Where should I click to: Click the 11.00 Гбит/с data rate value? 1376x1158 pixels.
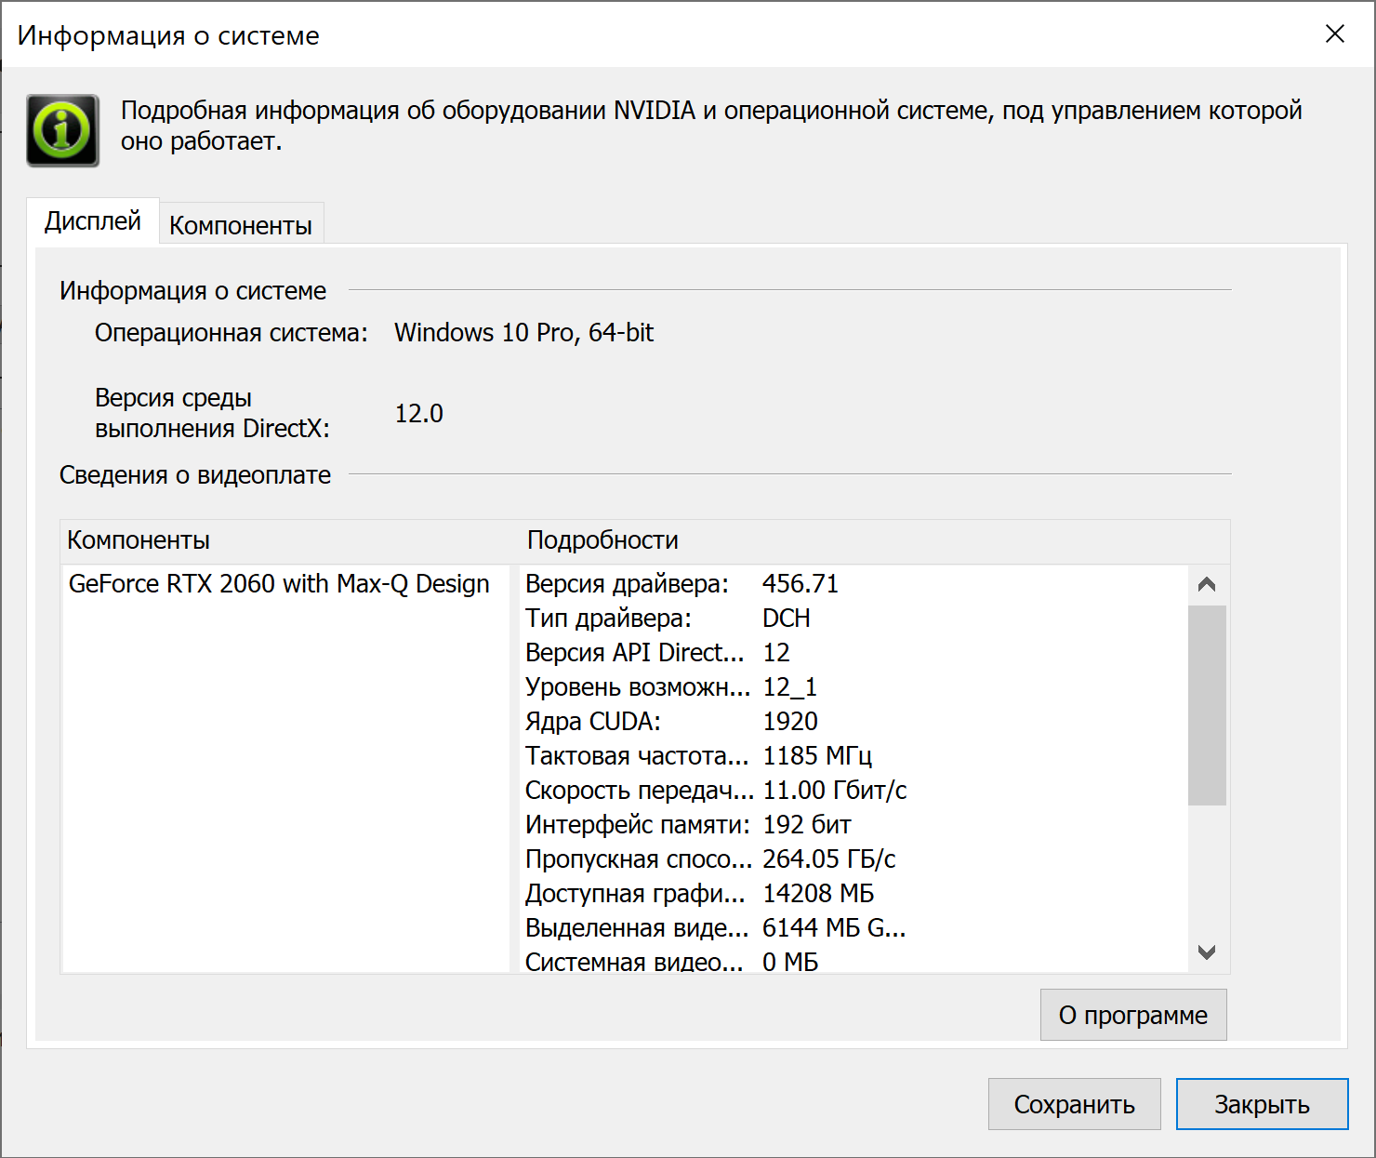pos(835,791)
